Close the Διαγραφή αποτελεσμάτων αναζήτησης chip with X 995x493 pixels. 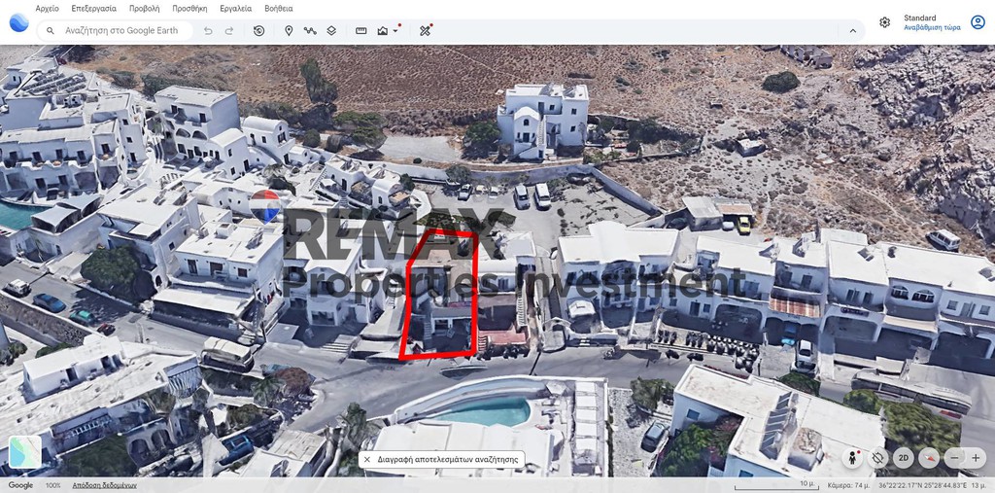click(366, 459)
